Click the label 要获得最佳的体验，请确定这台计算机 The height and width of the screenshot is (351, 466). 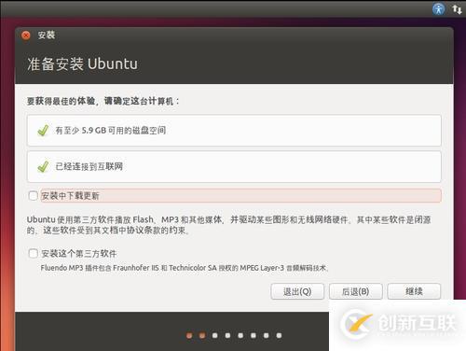103,101
